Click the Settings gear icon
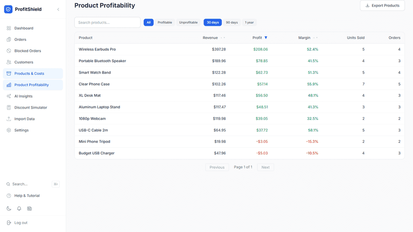Viewport: 413px width, 232px height. click(x=8, y=130)
